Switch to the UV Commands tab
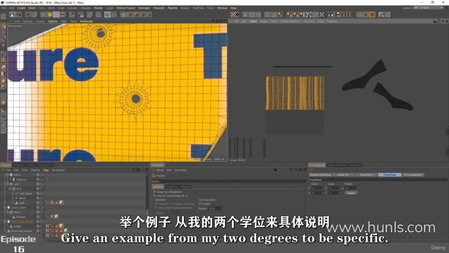 (413, 175)
